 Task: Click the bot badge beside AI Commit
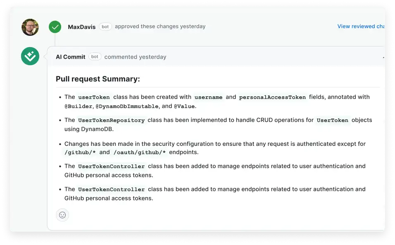click(95, 57)
